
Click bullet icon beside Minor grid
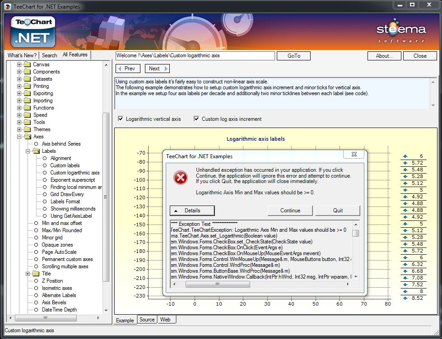(x=36, y=238)
